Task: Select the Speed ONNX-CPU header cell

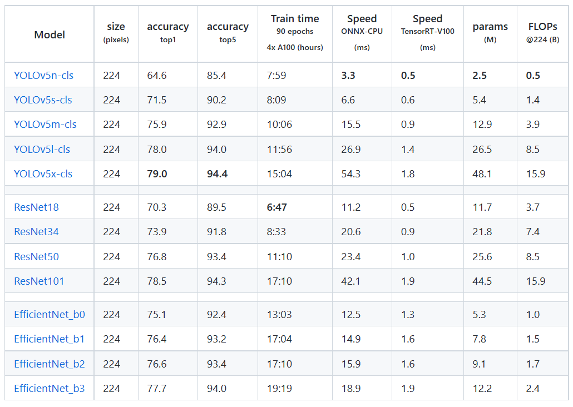Action: pos(362,32)
